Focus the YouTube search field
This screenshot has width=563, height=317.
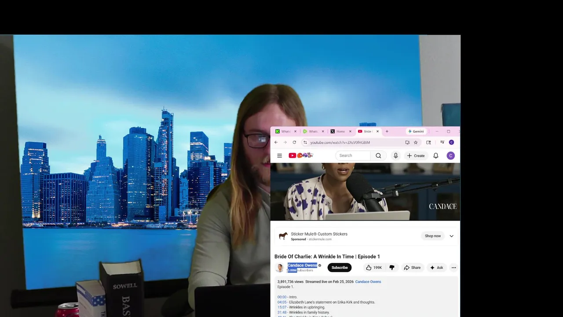point(353,155)
